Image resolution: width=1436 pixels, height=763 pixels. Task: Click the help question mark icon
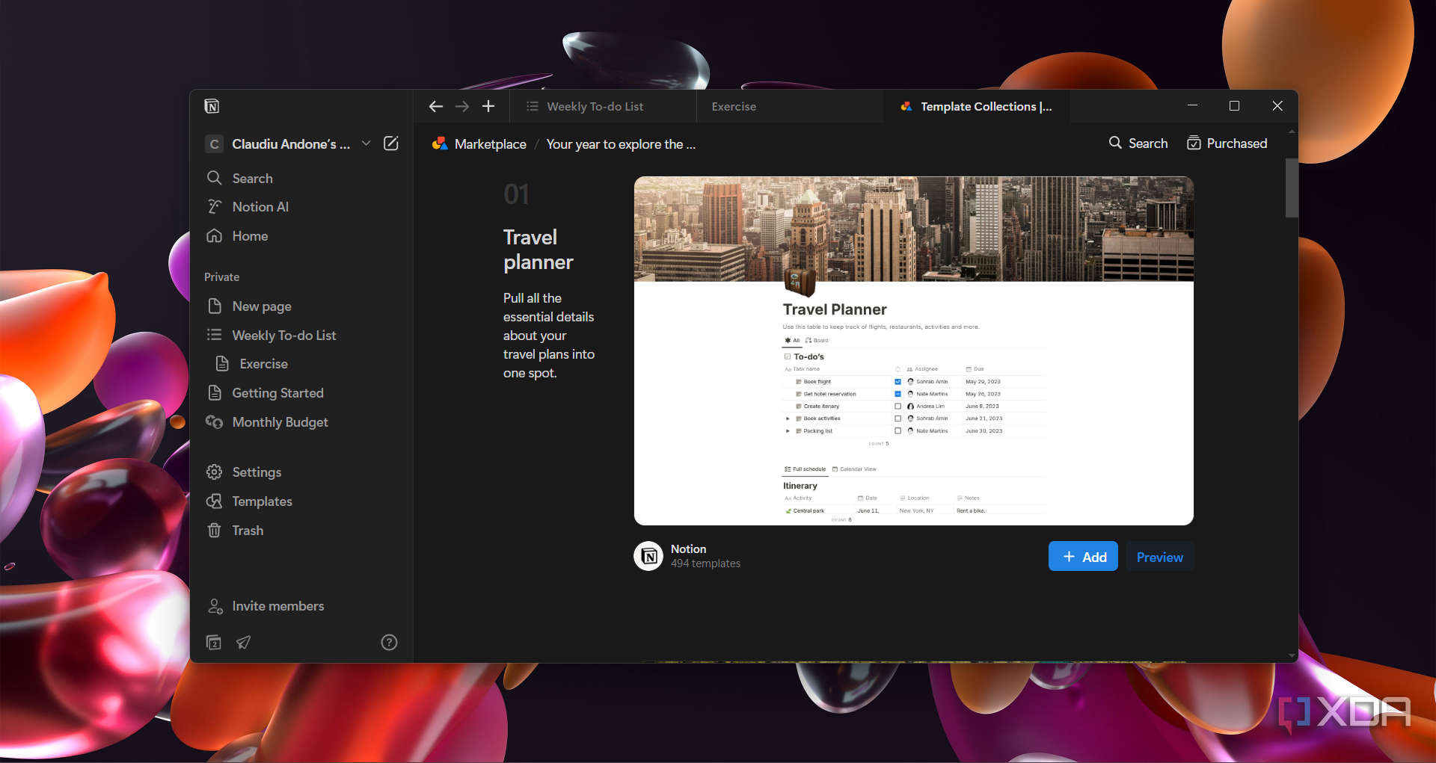(389, 643)
